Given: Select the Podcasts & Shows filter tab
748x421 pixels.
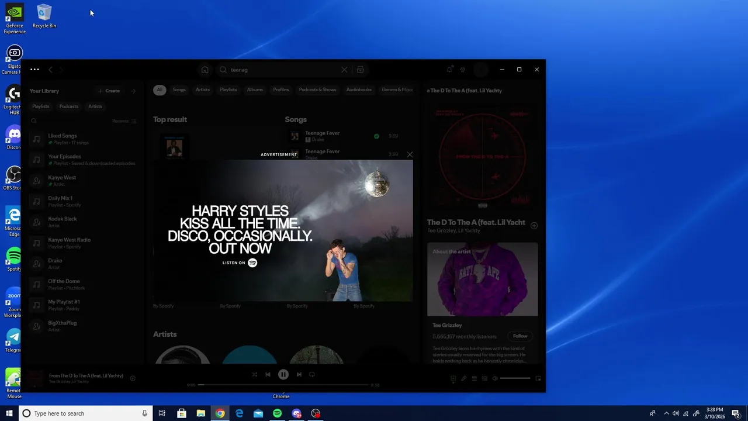Looking at the screenshot, I should [317, 89].
